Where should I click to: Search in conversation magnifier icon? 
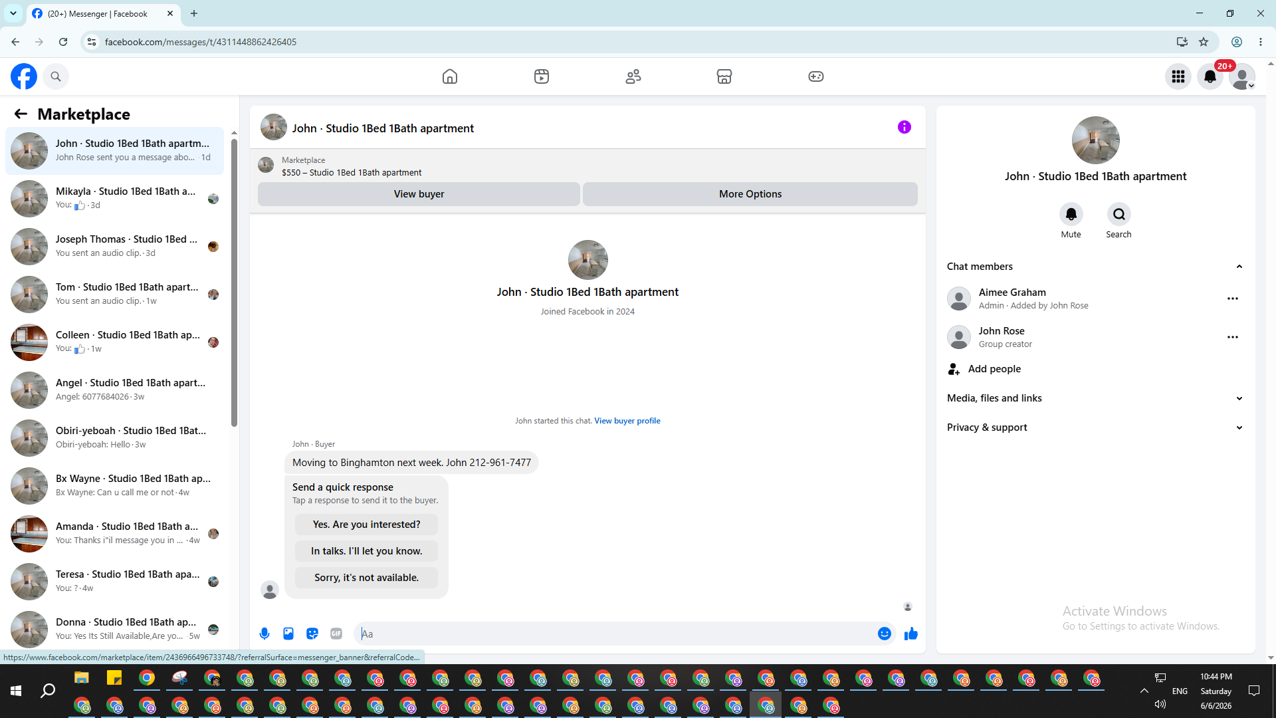[x=1119, y=214]
